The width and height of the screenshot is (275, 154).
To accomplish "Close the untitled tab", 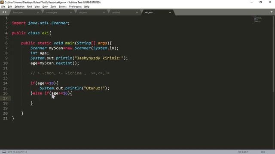I will [137, 12].
